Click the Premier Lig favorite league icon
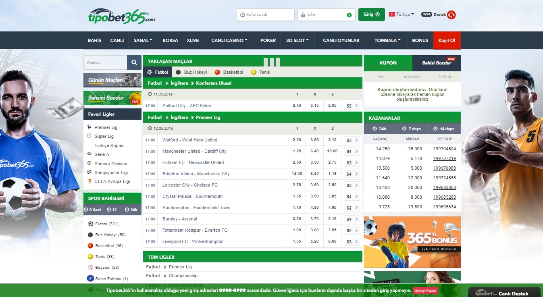The width and height of the screenshot is (543, 297). coord(89,127)
